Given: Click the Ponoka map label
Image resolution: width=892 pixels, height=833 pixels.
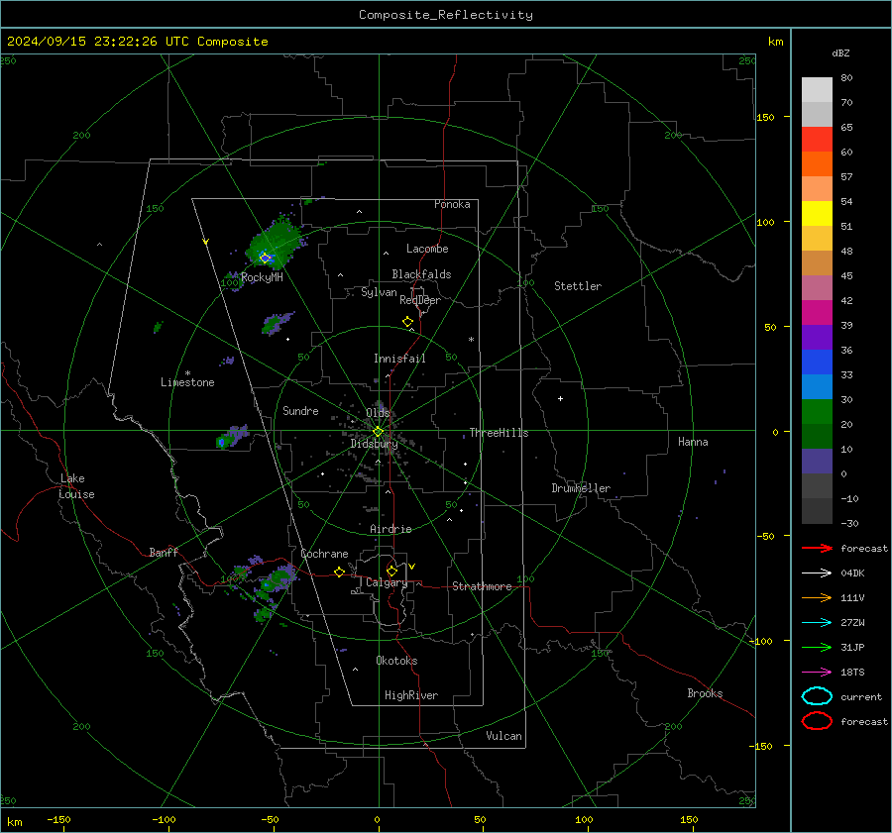Looking at the screenshot, I should (452, 204).
